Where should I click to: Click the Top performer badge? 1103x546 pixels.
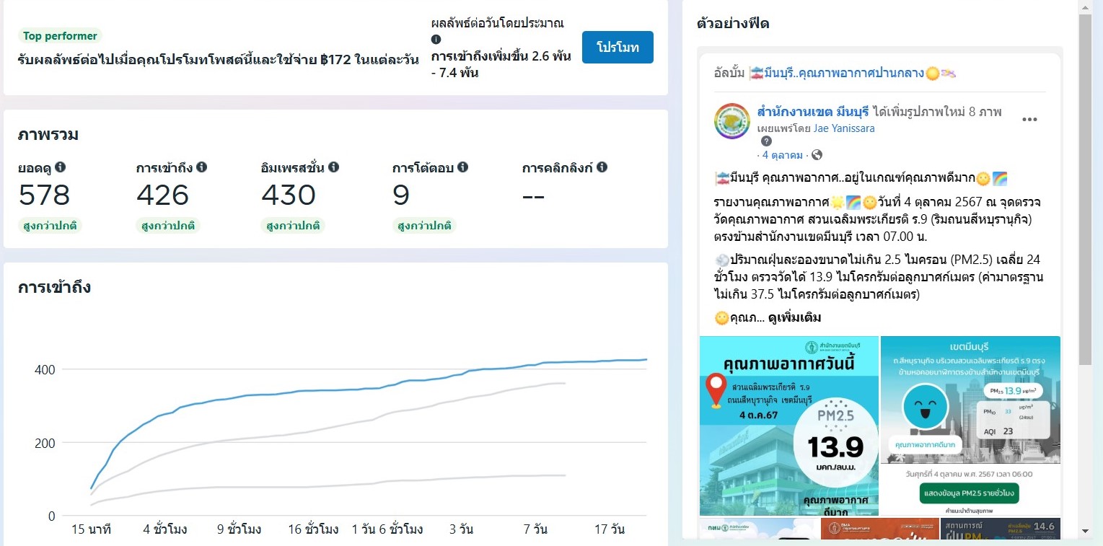point(61,36)
